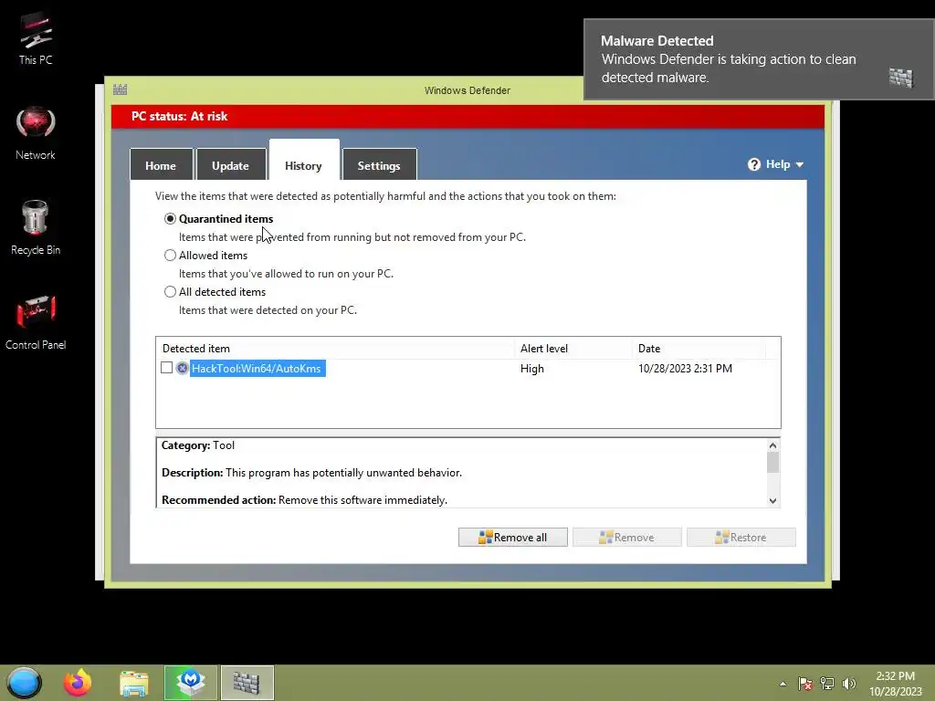Screen dimensions: 935x701
Task: Sort by the Alert level column header
Action: tap(573, 348)
